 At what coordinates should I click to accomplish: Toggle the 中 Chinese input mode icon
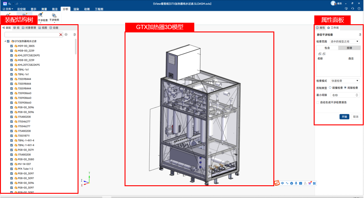tap(282, 183)
